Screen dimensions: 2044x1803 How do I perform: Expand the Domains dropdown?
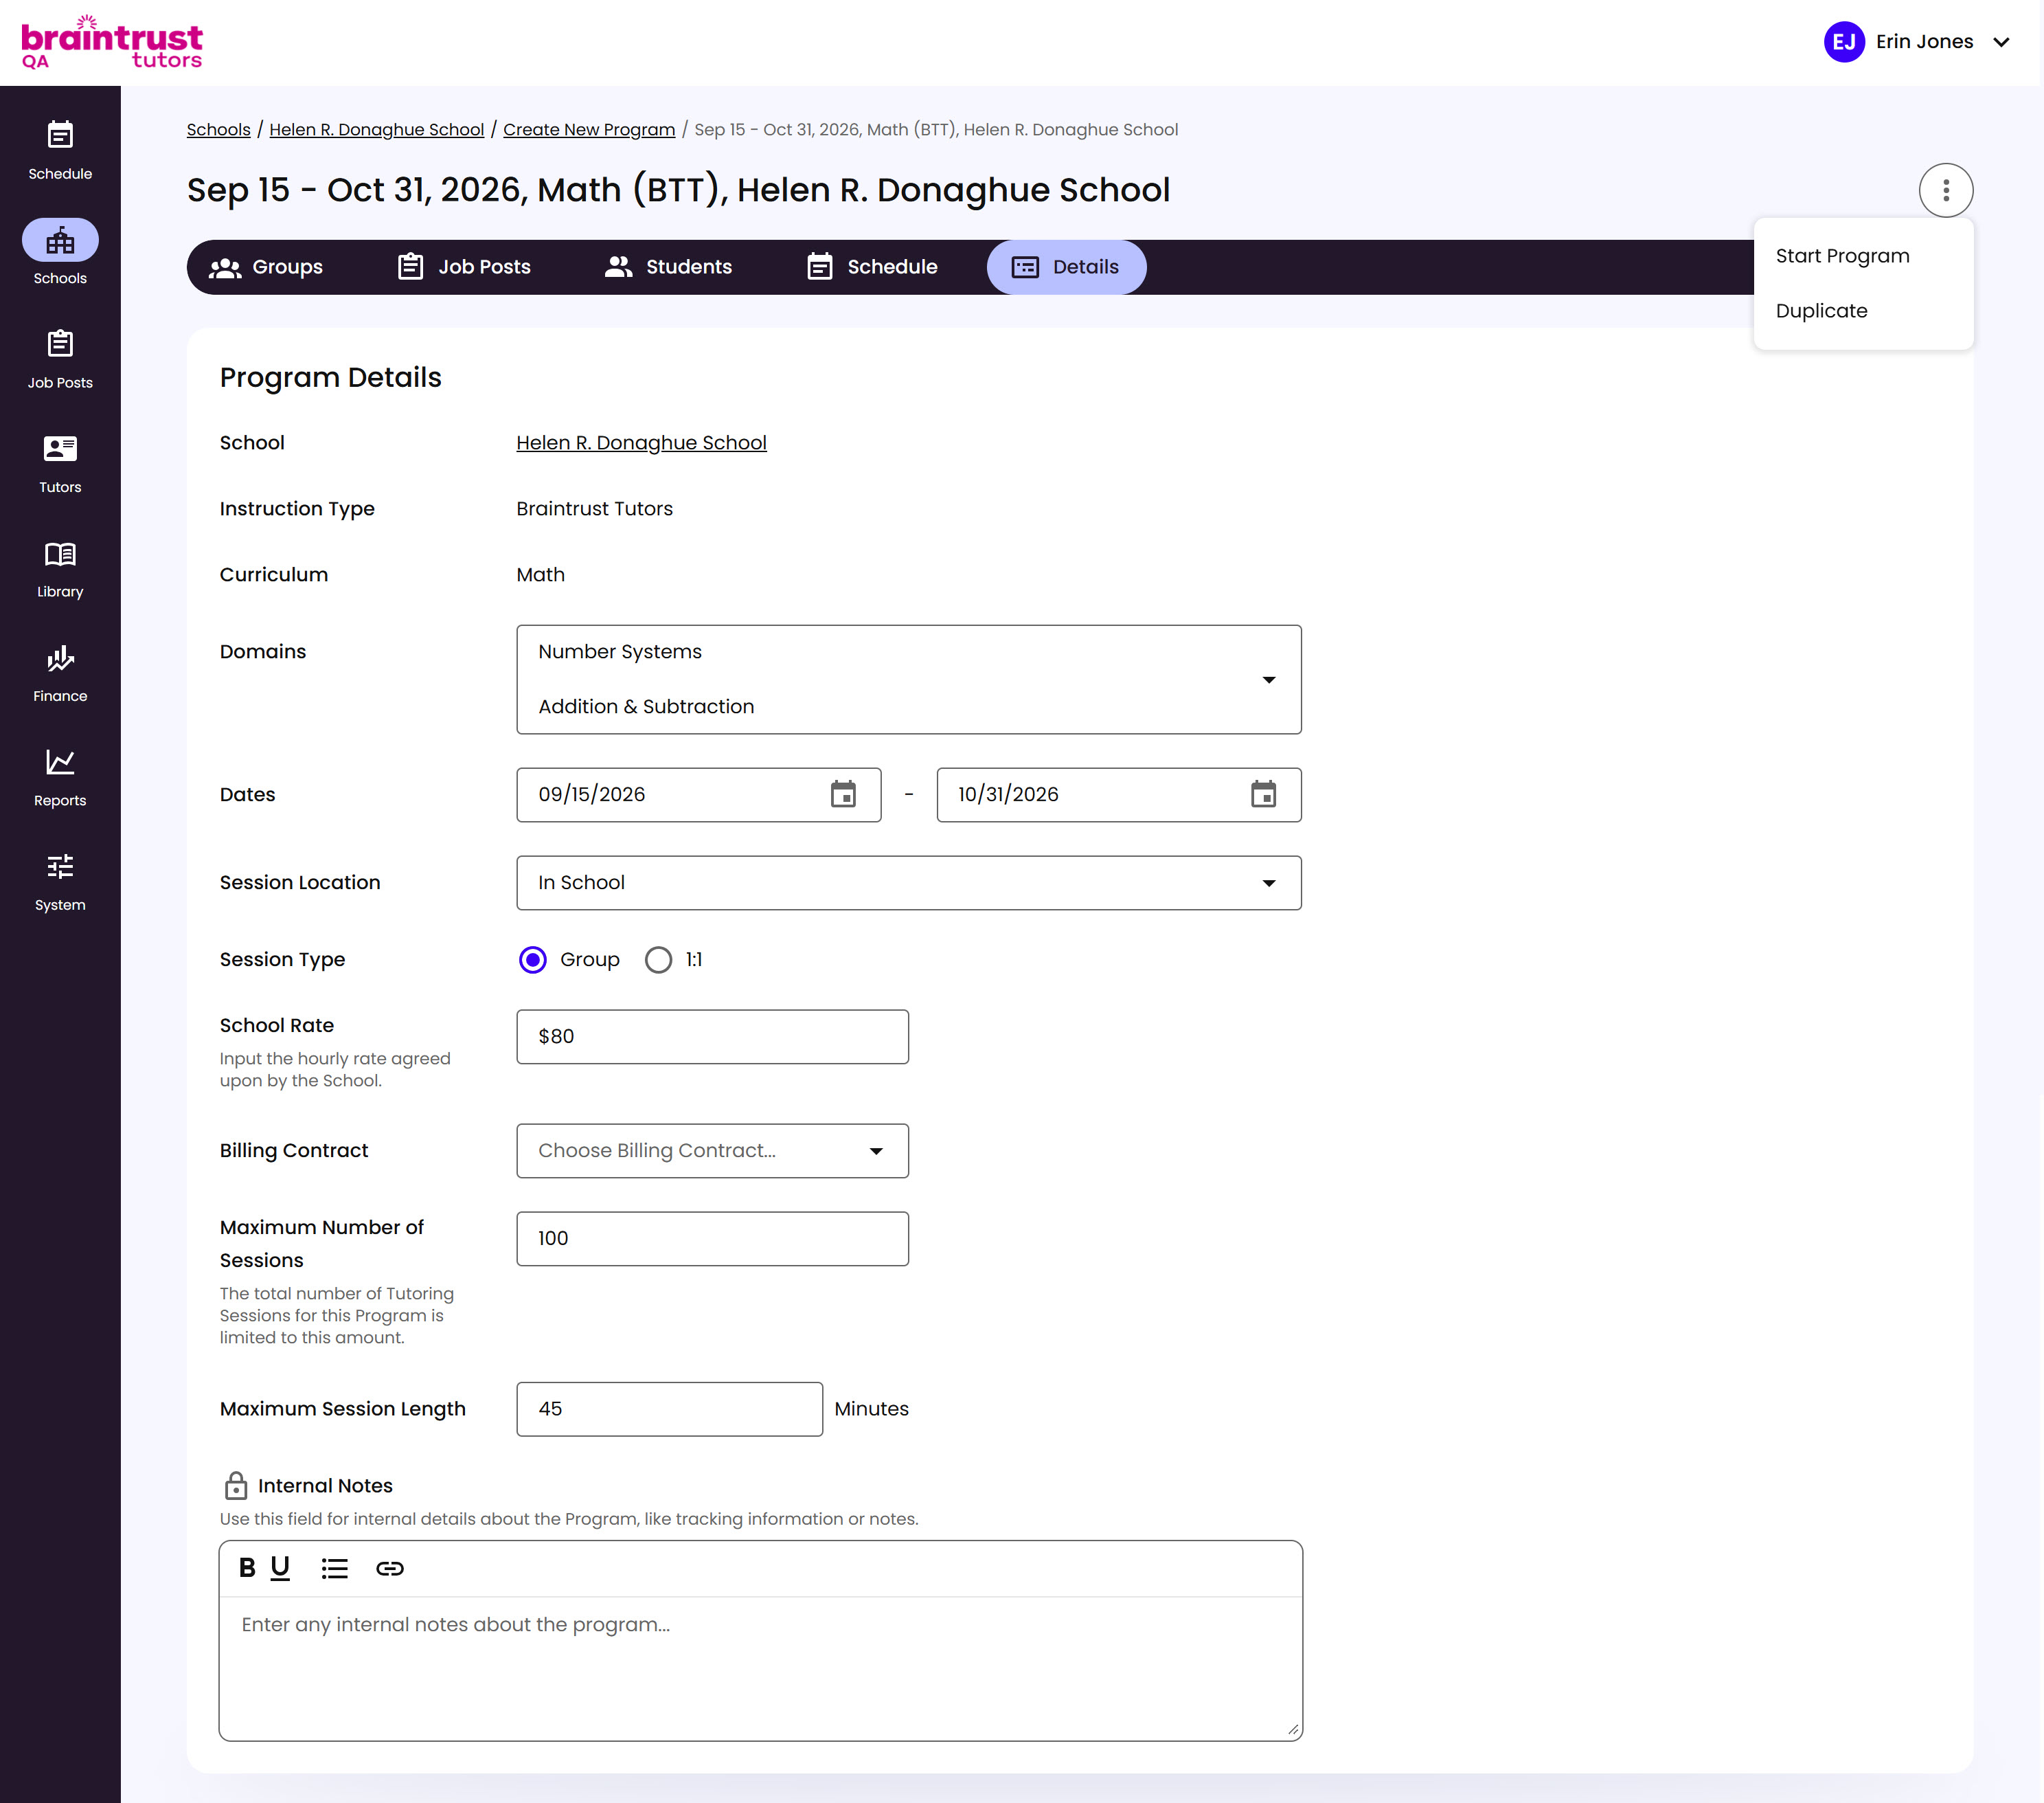tap(908, 680)
